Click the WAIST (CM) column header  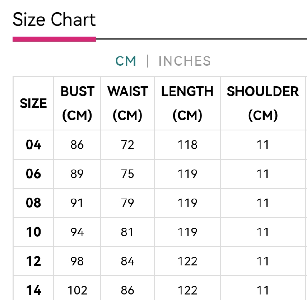127,103
